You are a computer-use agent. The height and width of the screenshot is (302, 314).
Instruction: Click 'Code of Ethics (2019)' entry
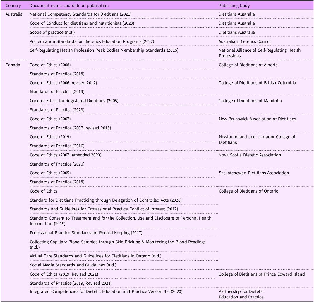tap(50, 137)
